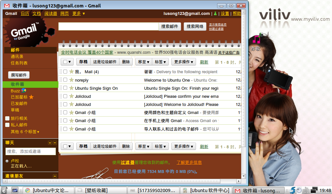Click the top 存档 archive button
The width and height of the screenshot is (332, 194).
pyautogui.click(x=83, y=62)
